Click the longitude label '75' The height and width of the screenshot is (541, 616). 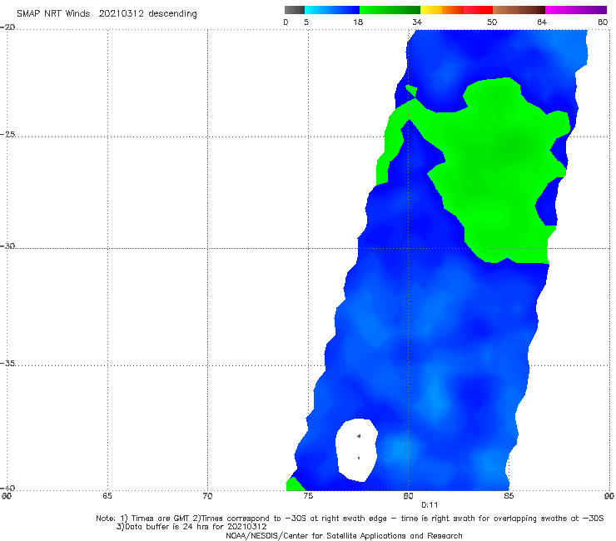pos(308,496)
